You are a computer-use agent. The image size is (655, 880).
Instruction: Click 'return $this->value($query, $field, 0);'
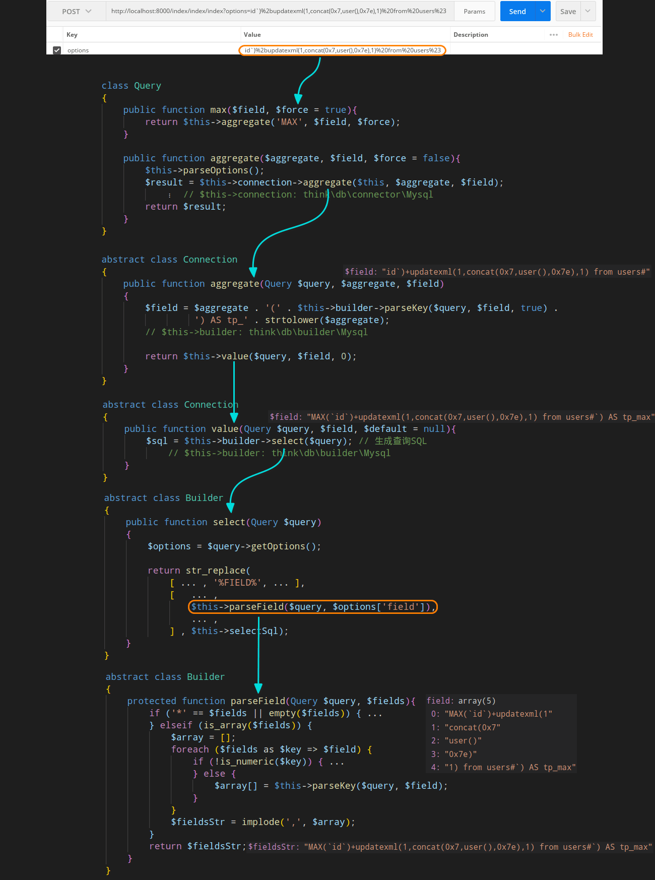[x=251, y=356]
